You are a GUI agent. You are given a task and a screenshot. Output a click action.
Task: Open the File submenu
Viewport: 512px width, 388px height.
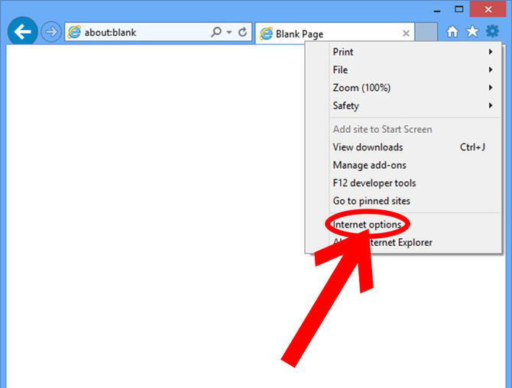pos(403,70)
